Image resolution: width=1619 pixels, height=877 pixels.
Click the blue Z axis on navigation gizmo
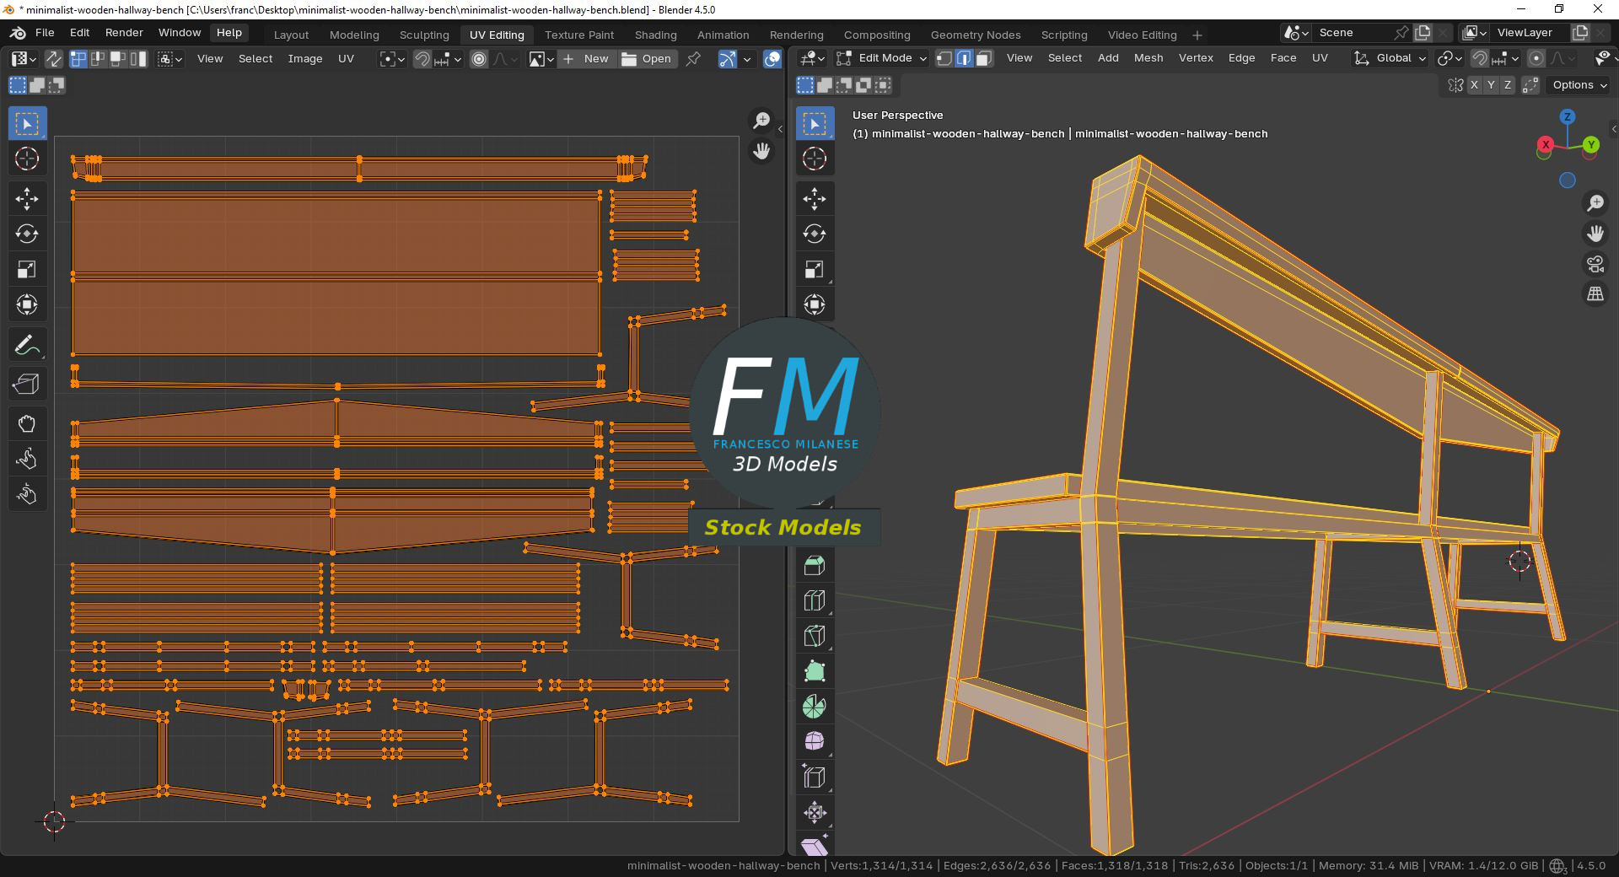pos(1568,117)
